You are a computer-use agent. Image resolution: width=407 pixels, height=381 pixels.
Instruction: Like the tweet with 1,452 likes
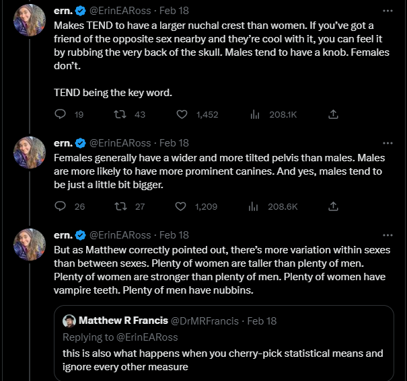point(182,114)
